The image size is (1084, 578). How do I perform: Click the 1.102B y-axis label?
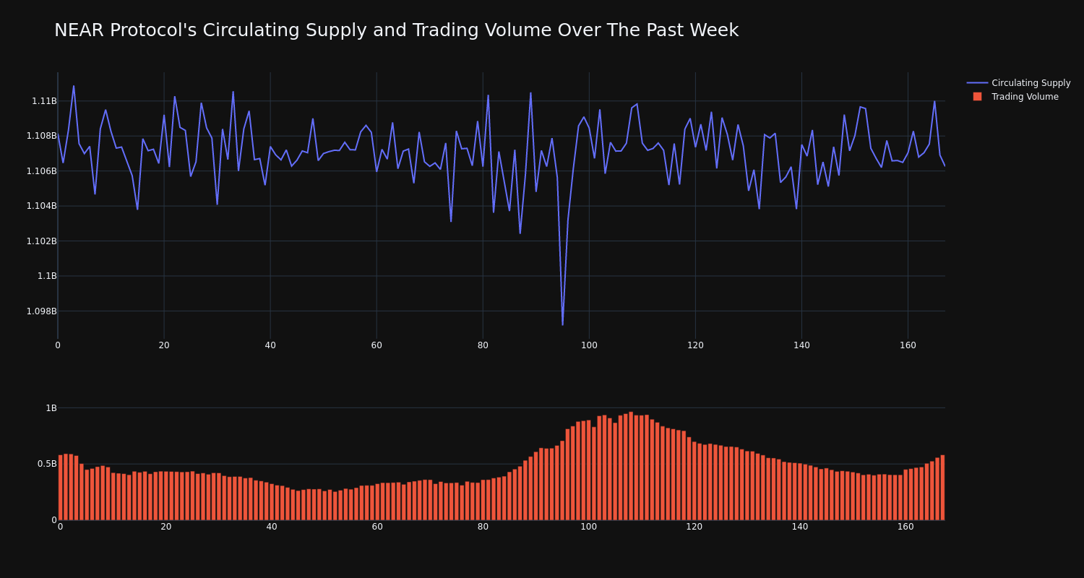41,241
